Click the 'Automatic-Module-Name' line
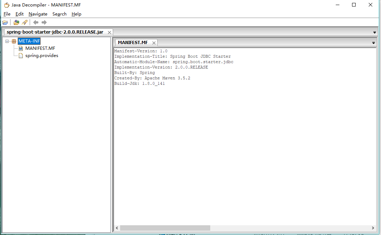The height and width of the screenshot is (235, 381). pyautogui.click(x=174, y=62)
